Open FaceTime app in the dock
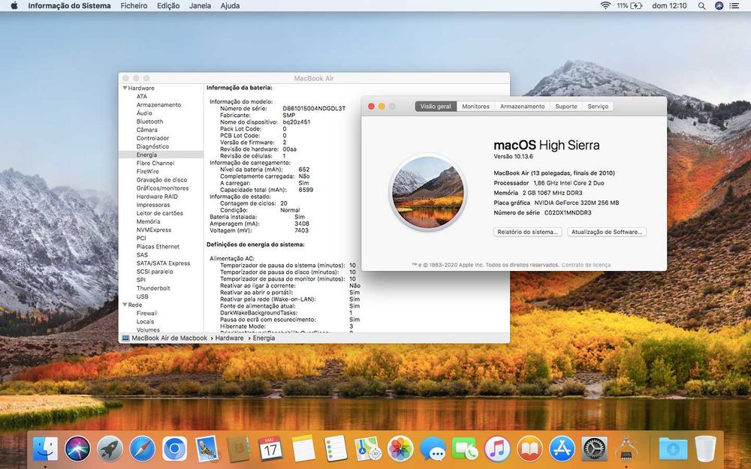The height and width of the screenshot is (469, 751). (x=465, y=449)
